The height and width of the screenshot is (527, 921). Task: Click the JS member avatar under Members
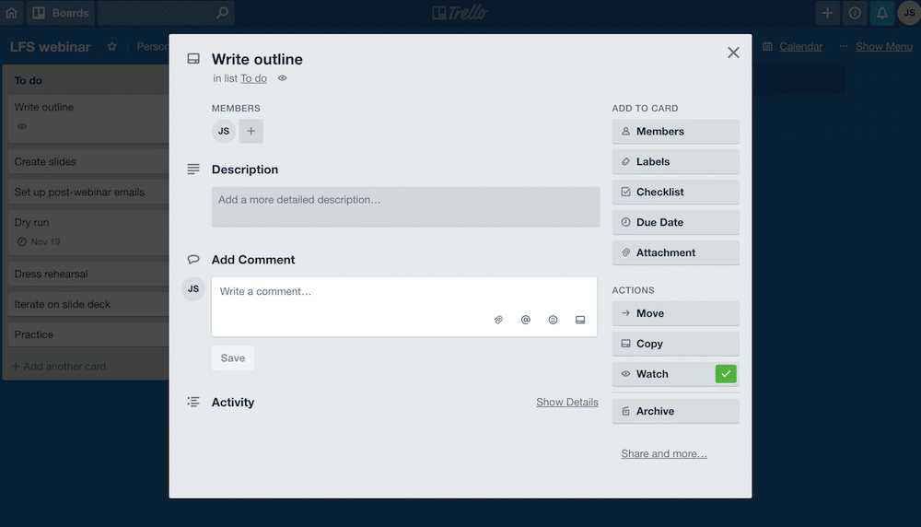224,131
